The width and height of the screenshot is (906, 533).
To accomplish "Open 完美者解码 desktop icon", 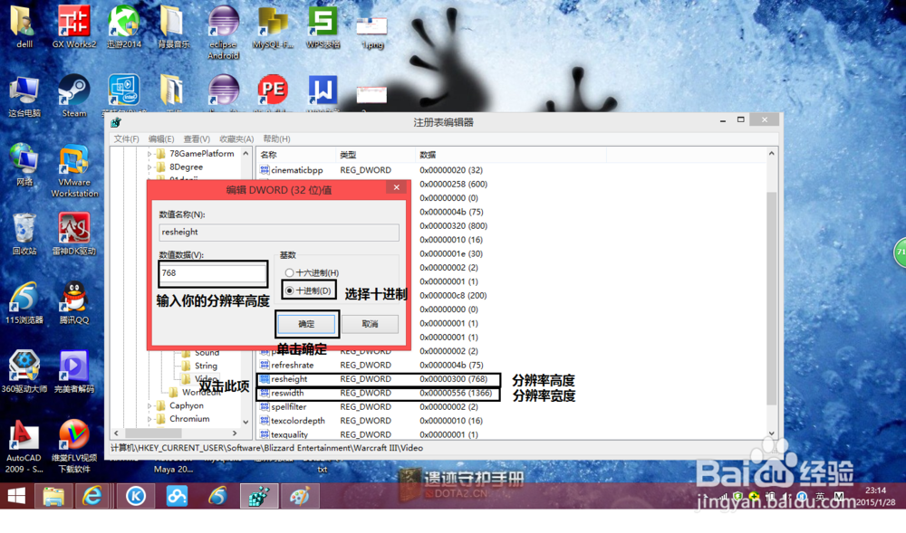I will (x=74, y=372).
